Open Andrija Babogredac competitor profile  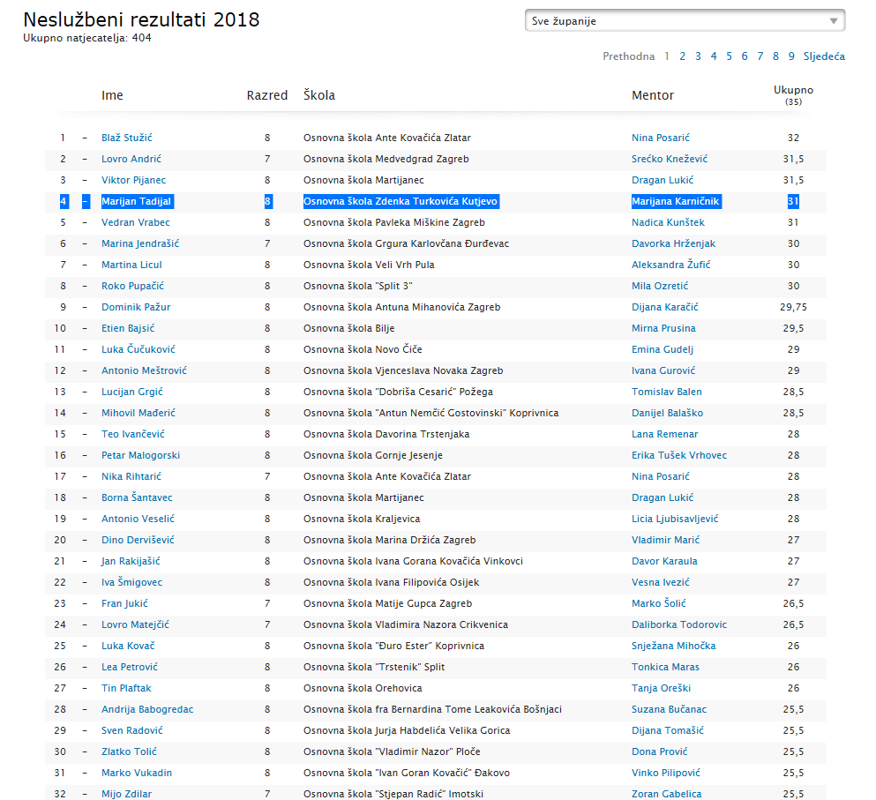147,710
